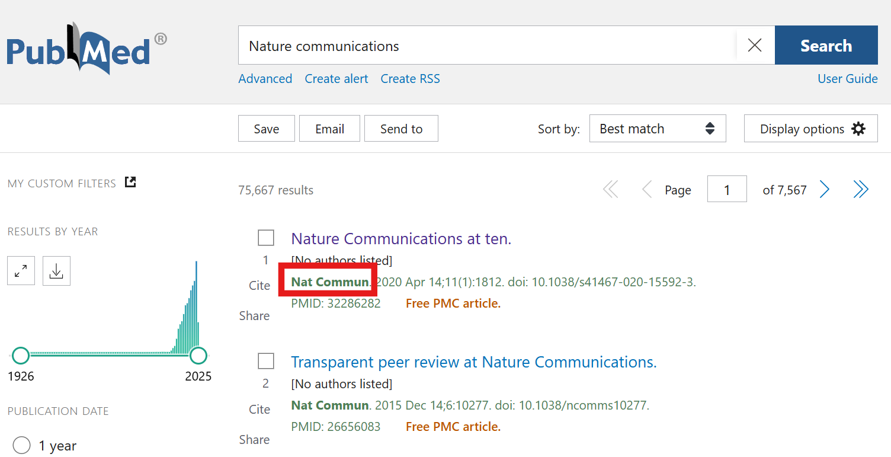Screen dimensions: 891x457
Task: Go to the next results page
Action: click(x=824, y=190)
